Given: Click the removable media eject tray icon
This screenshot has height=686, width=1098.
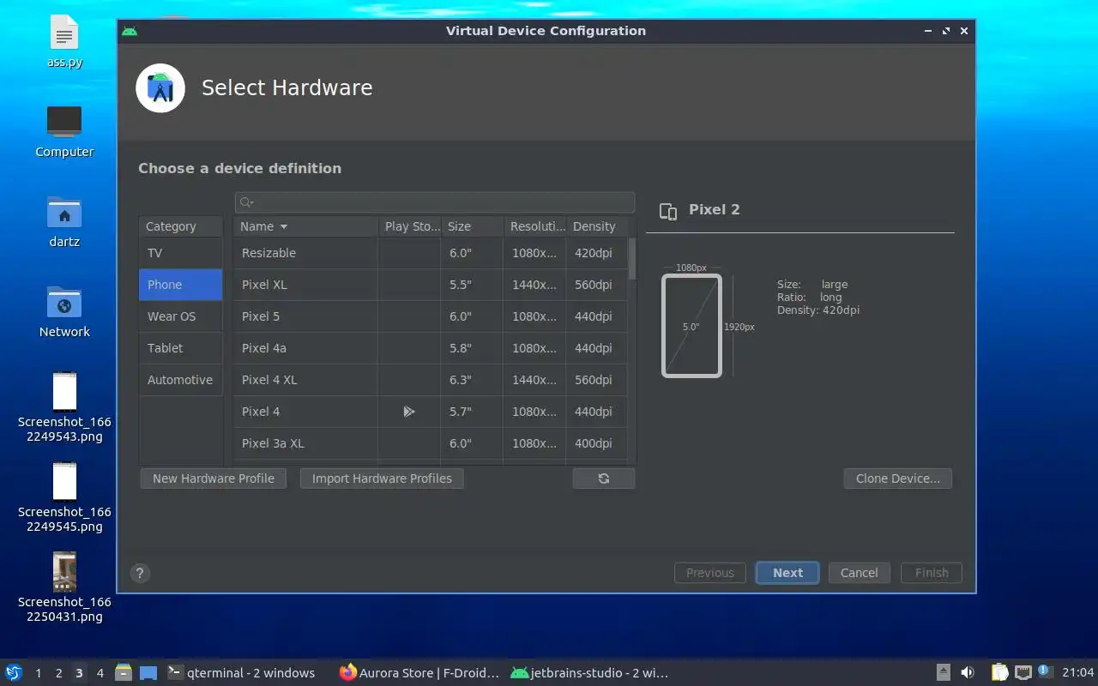Looking at the screenshot, I should [x=943, y=672].
